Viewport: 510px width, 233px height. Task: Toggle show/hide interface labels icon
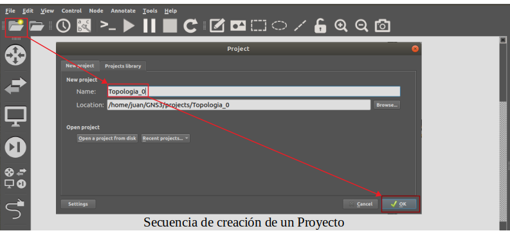84,26
